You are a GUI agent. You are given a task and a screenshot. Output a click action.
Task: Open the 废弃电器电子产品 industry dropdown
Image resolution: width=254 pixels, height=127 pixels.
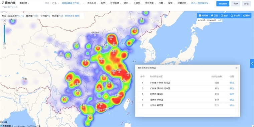tap(73, 3)
